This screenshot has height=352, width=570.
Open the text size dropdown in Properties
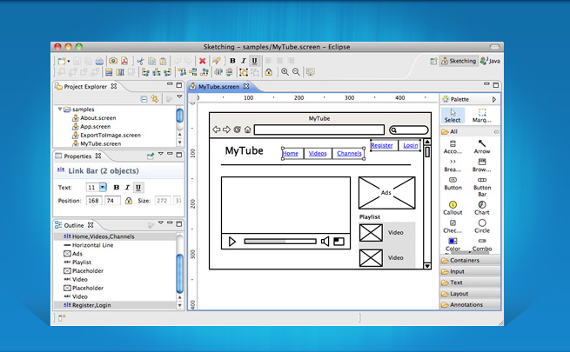[x=103, y=187]
